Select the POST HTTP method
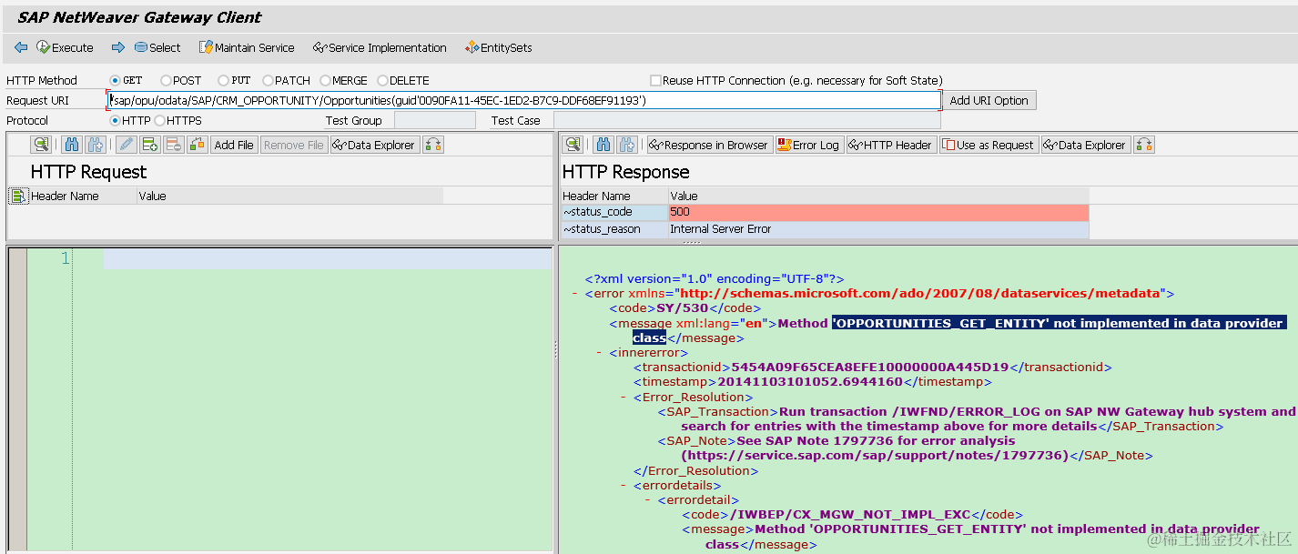The image size is (1298, 554). click(166, 80)
